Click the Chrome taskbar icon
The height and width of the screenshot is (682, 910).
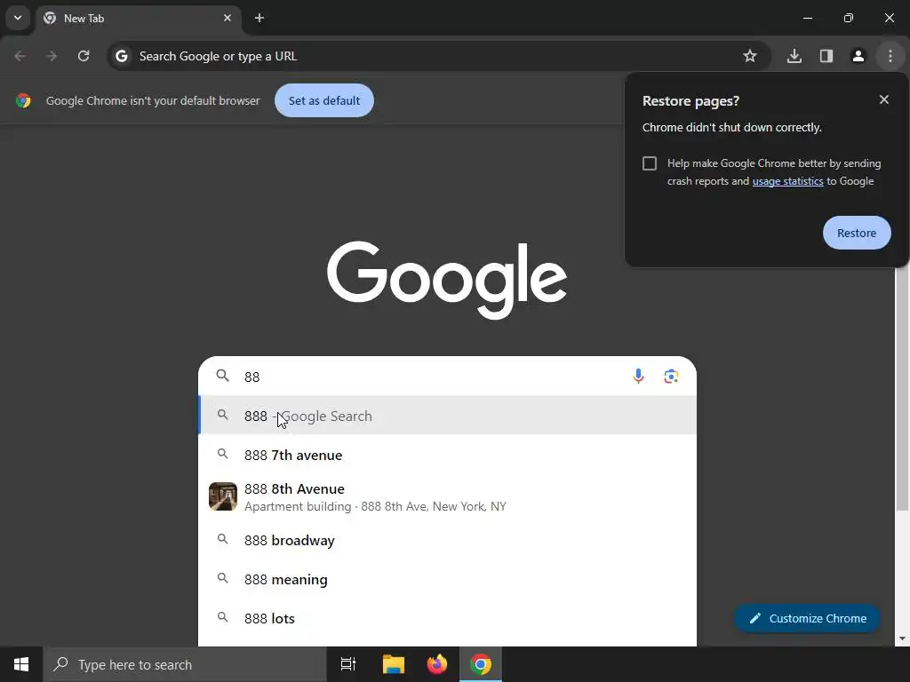pos(481,664)
